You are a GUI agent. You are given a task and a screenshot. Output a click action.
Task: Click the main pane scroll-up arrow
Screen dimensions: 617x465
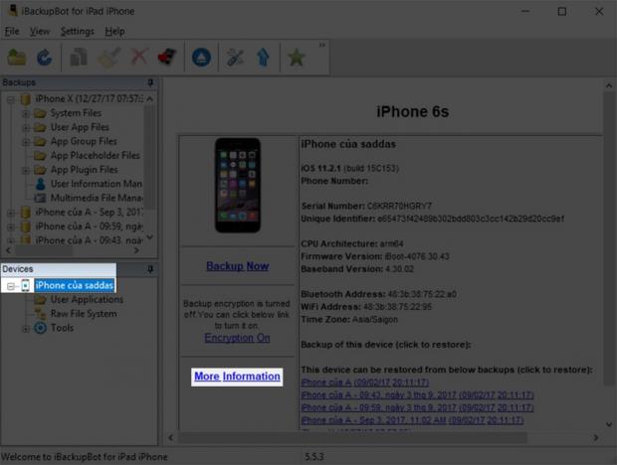(x=609, y=85)
